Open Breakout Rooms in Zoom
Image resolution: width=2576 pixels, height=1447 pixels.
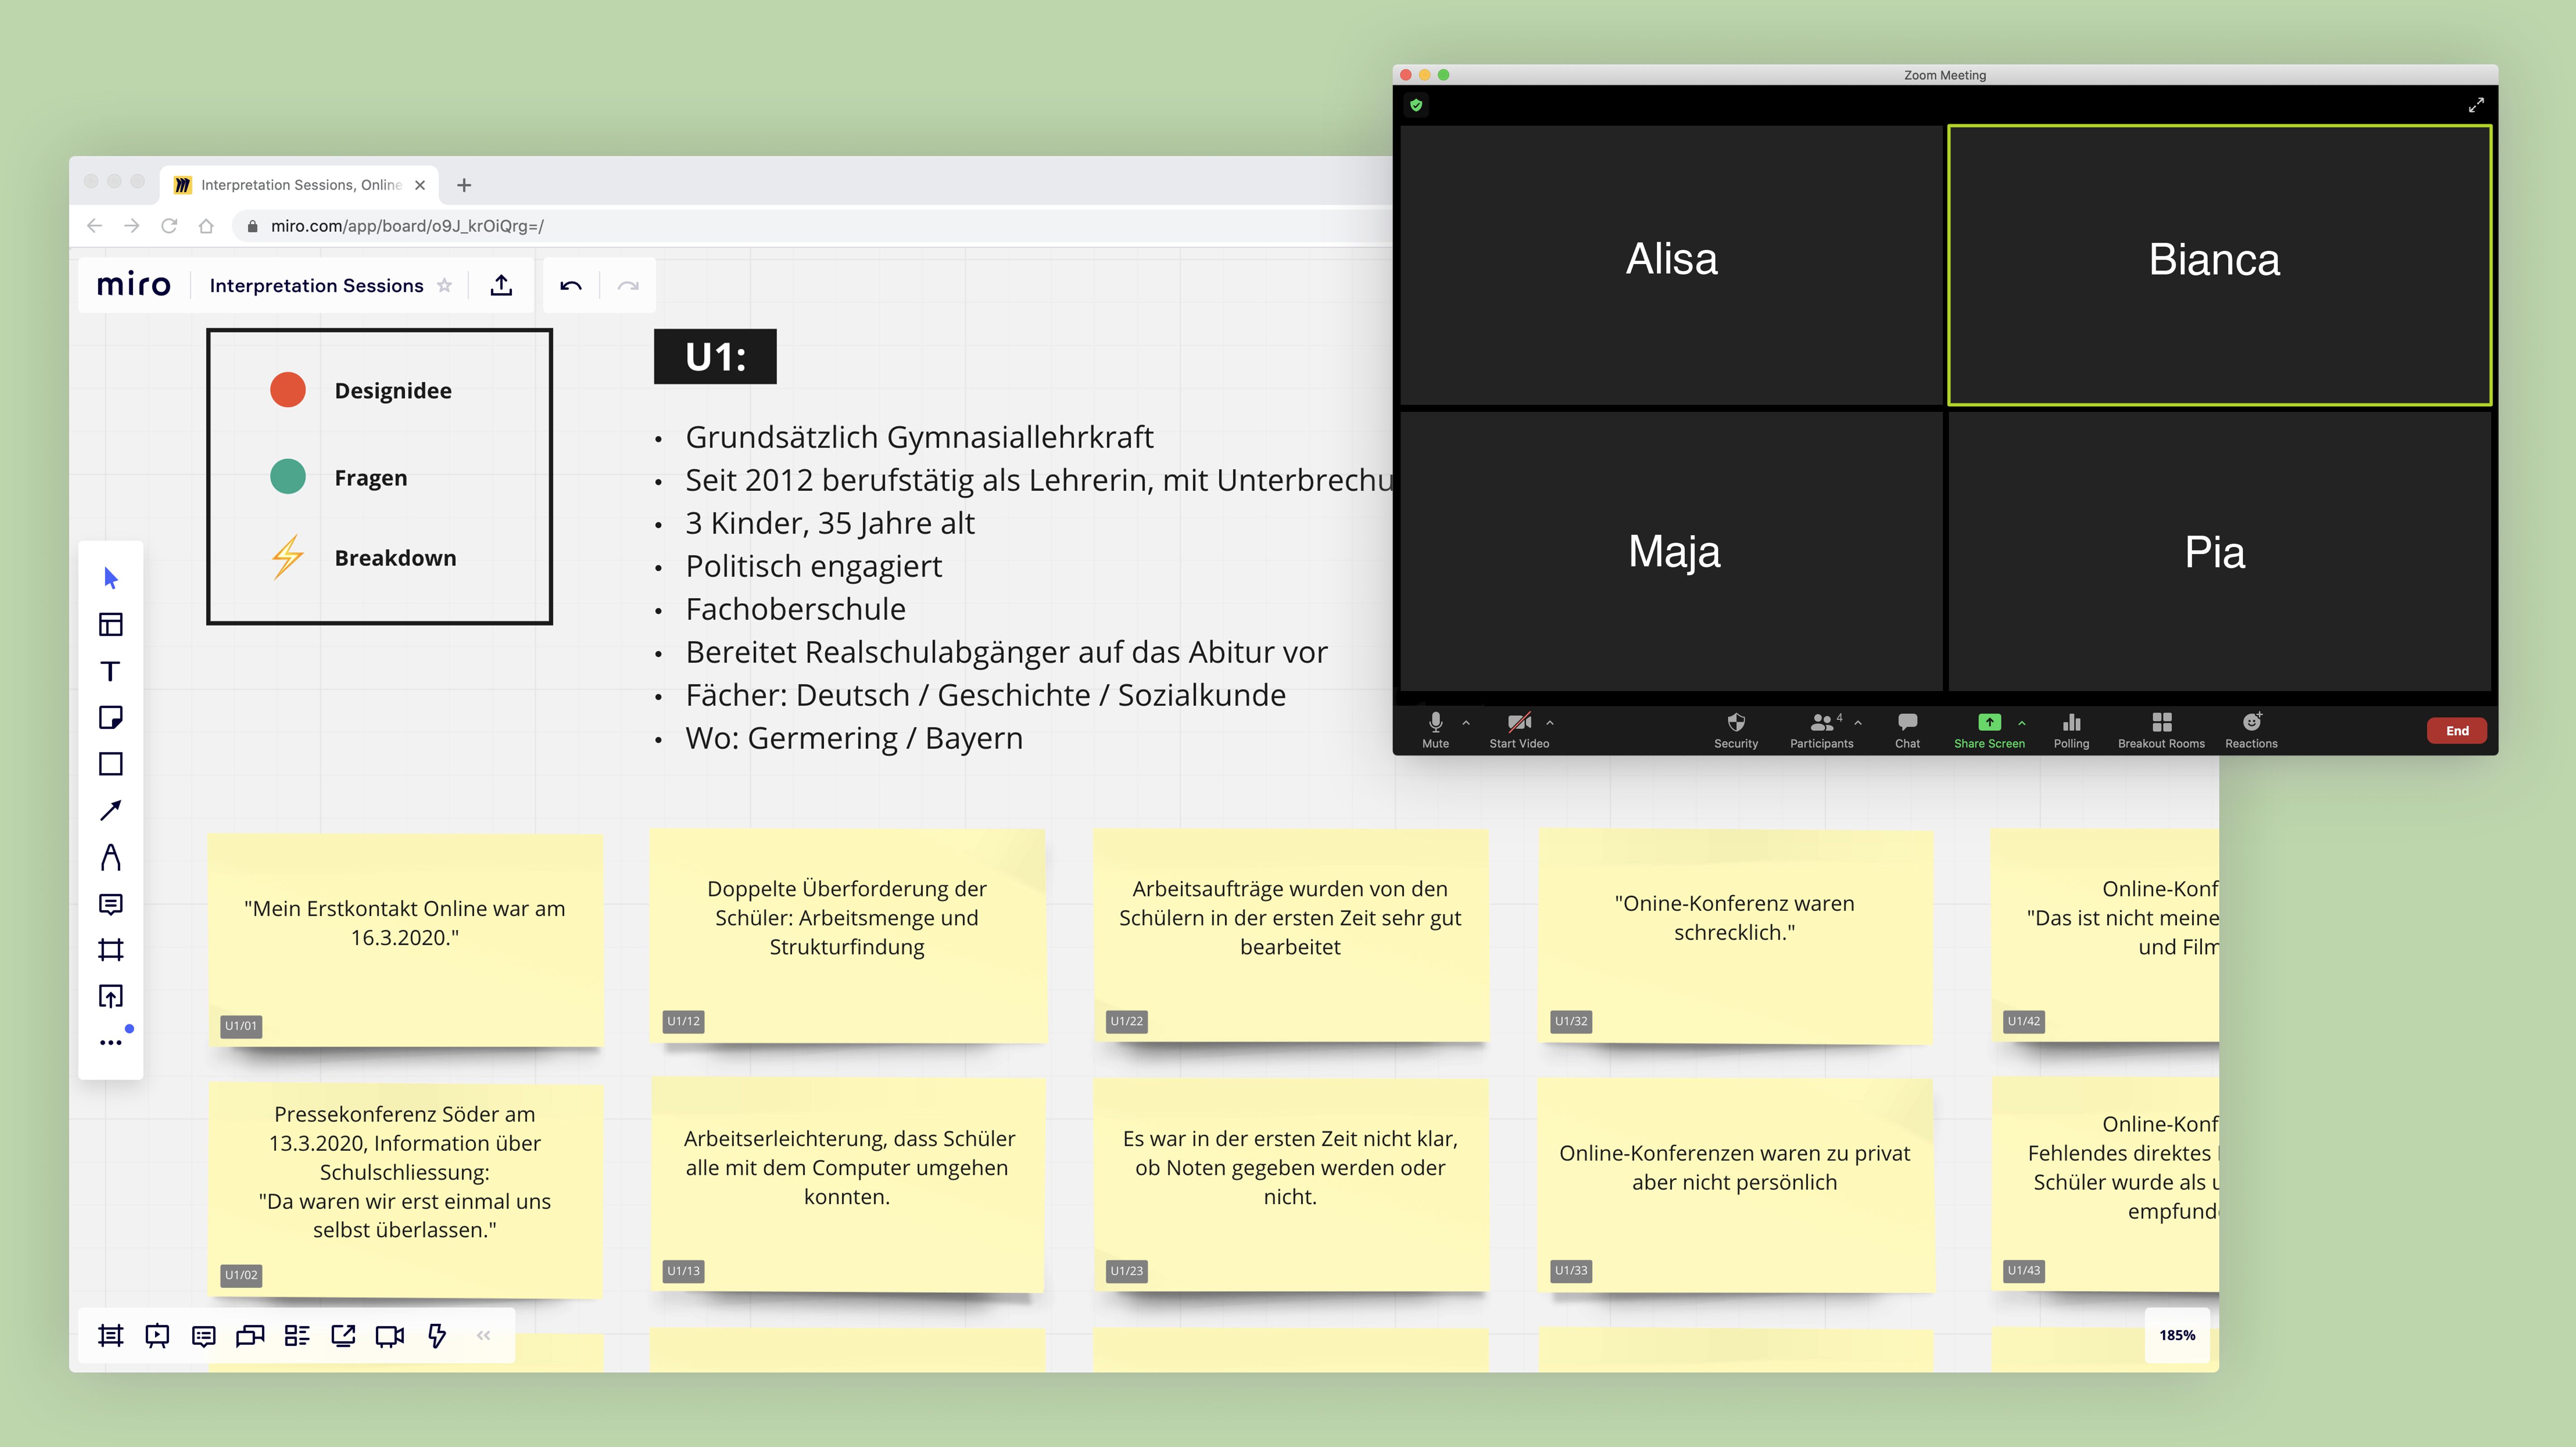[2161, 729]
